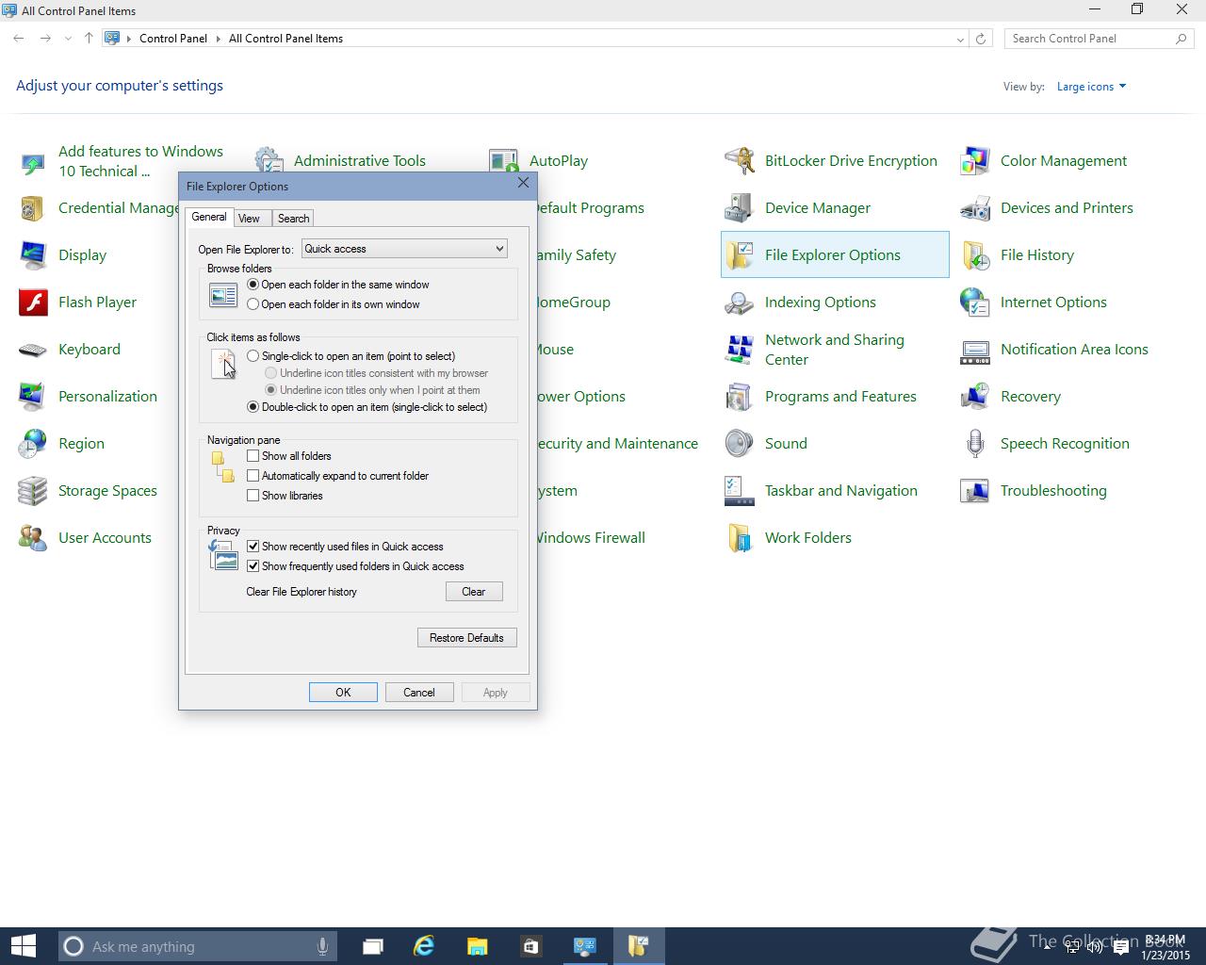The image size is (1206, 965).
Task: Switch to the General tab
Action: [209, 217]
